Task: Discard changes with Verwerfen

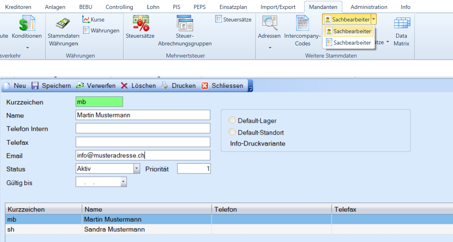Action: point(96,86)
